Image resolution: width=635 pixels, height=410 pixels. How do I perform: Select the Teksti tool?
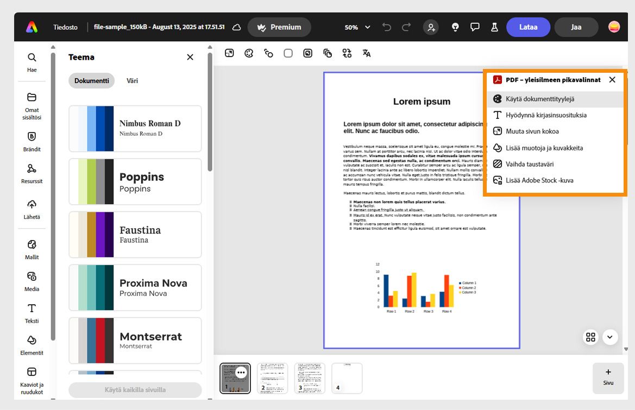coord(32,313)
